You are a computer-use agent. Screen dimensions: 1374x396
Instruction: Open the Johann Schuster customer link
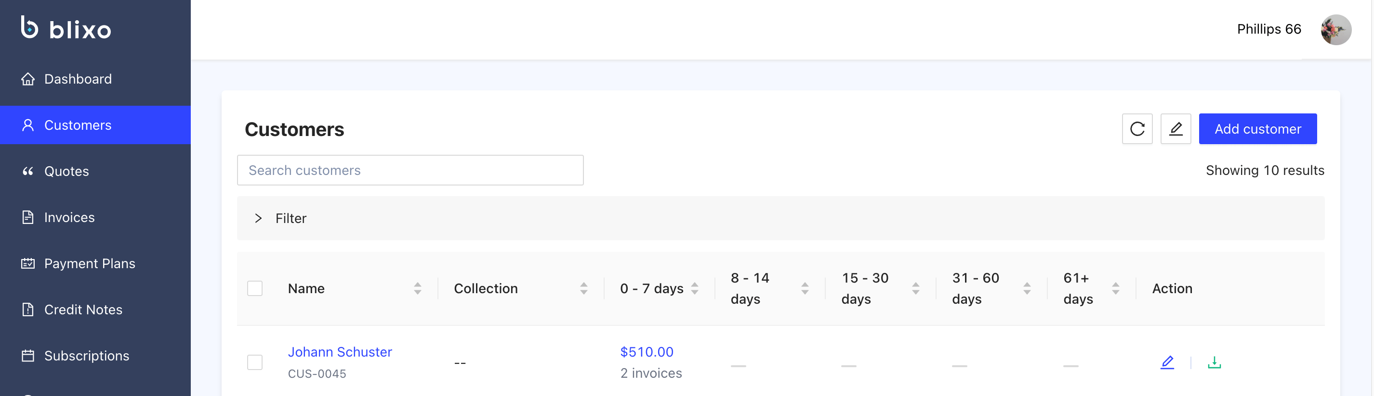tap(340, 352)
